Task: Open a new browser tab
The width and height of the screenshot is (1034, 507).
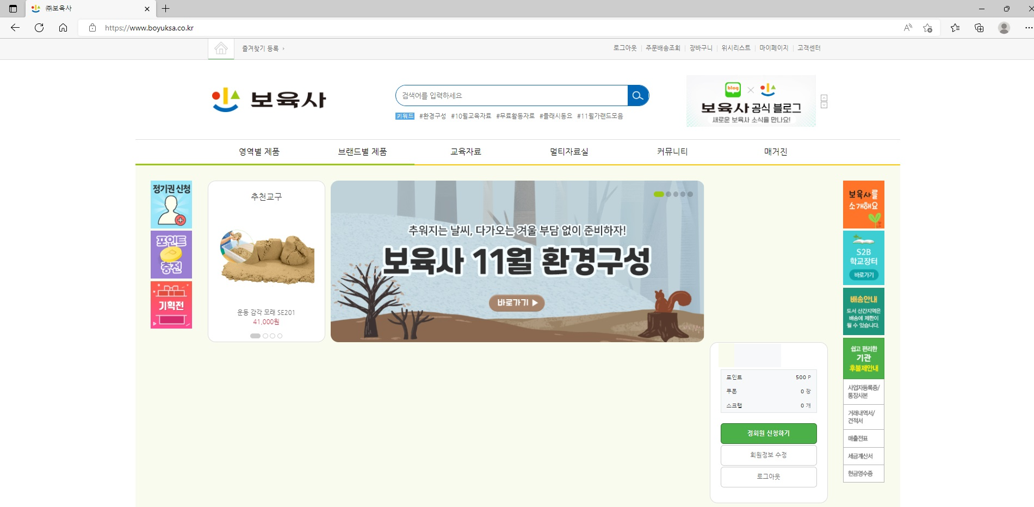Action: pyautogui.click(x=166, y=8)
